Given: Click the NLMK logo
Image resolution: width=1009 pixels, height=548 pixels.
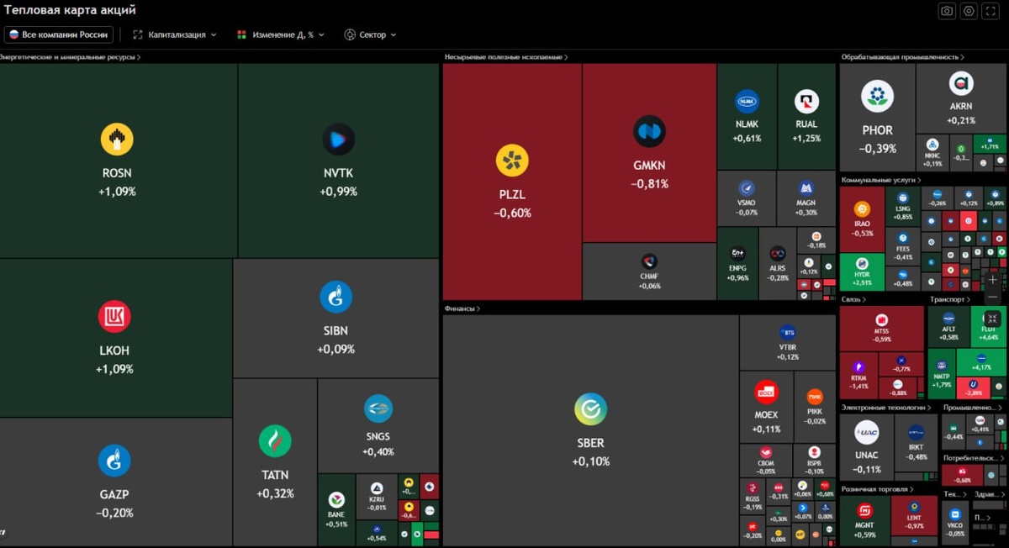Looking at the screenshot, I should [747, 102].
